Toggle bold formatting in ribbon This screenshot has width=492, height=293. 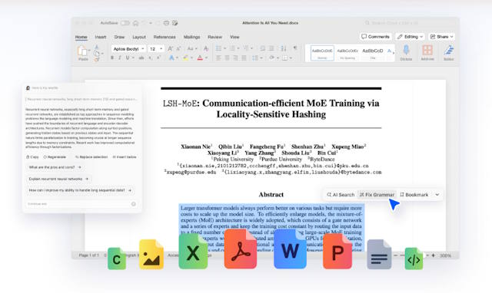pos(112,58)
